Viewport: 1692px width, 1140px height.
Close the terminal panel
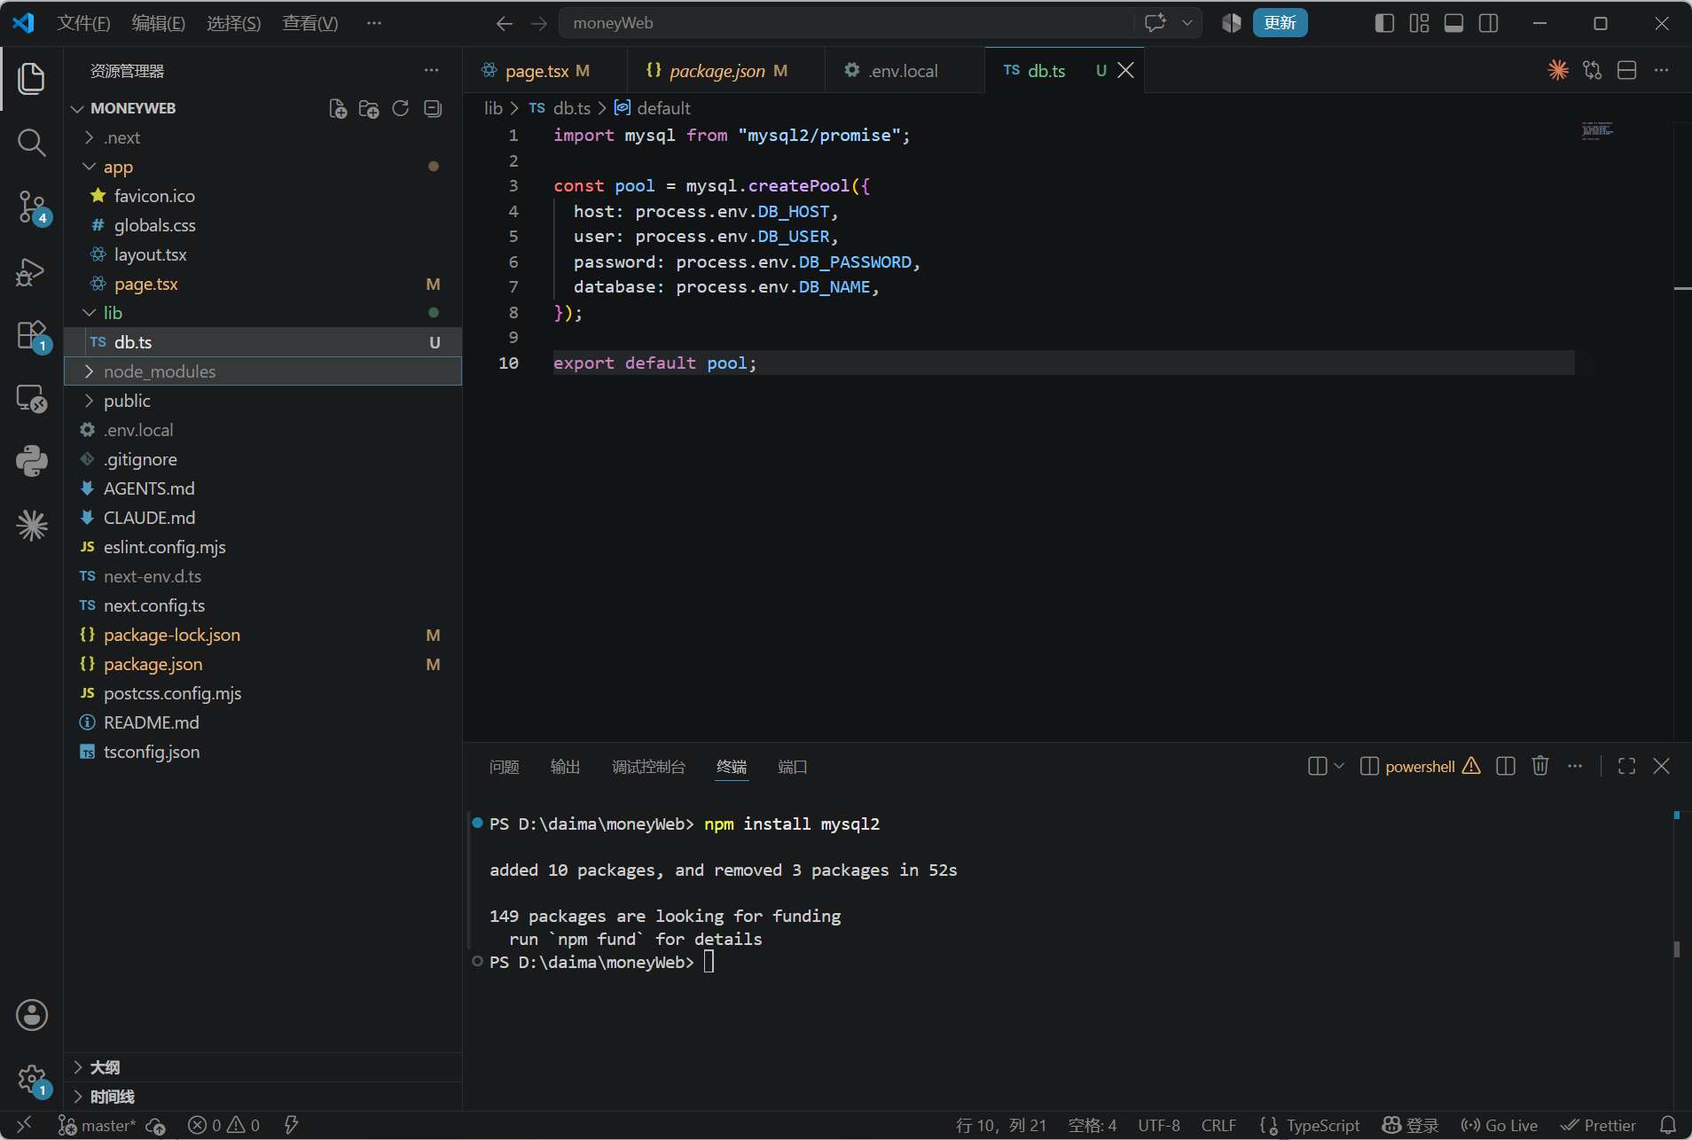1662,766
